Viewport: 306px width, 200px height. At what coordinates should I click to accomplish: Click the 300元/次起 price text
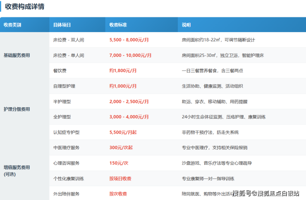(121, 148)
